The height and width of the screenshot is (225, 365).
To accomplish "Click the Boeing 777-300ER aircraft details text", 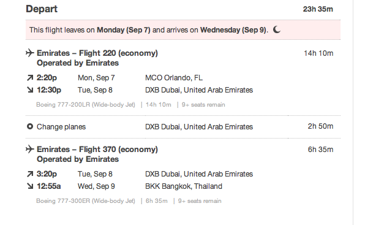I will click(86, 201).
